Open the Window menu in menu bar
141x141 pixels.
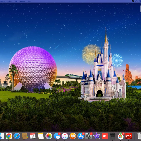tap(22, 1)
